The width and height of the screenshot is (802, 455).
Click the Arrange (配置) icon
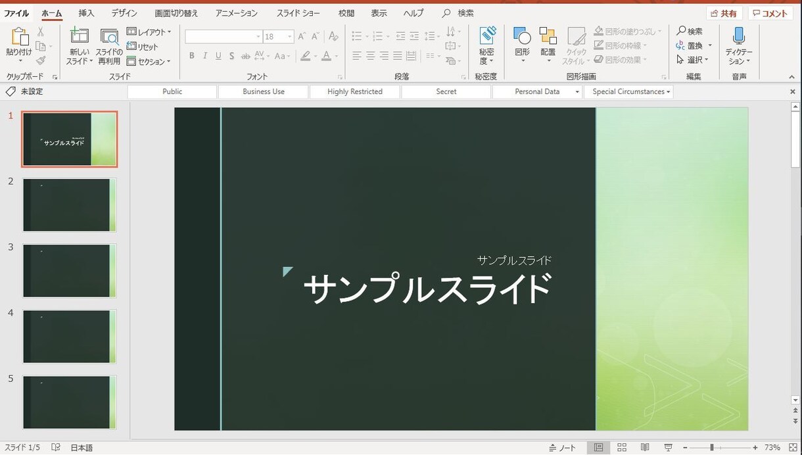[548, 36]
